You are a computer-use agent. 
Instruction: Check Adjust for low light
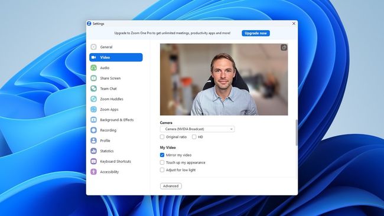[x=162, y=170]
